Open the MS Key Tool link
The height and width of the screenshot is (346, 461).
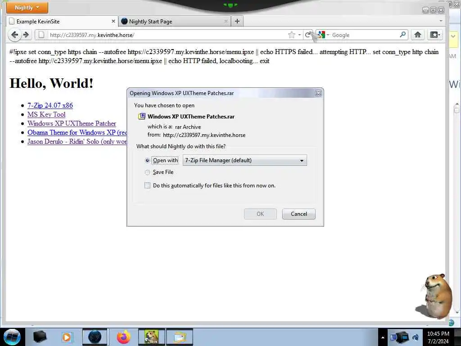click(x=46, y=114)
